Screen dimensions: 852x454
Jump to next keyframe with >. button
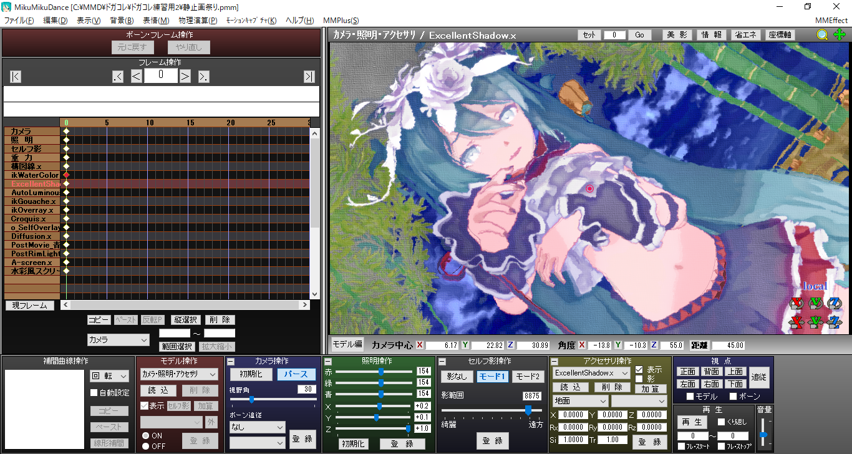pos(204,76)
